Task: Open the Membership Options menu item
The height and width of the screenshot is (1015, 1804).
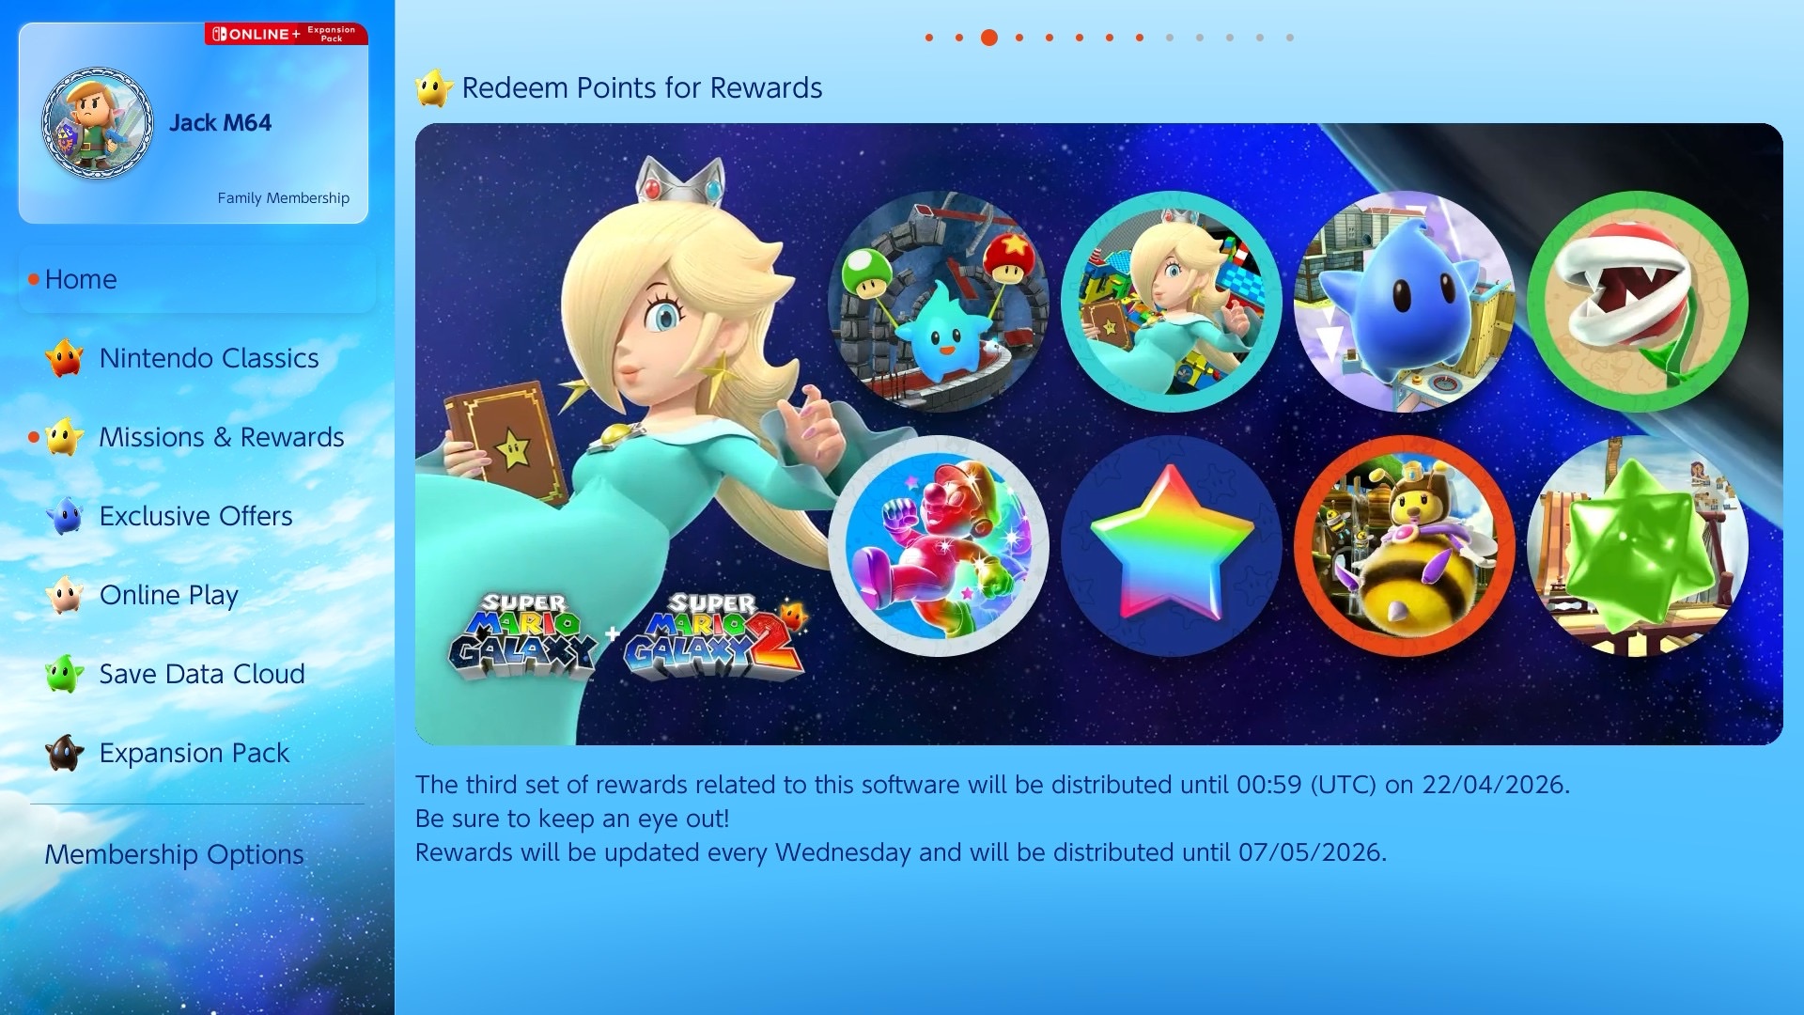Action: tap(174, 854)
